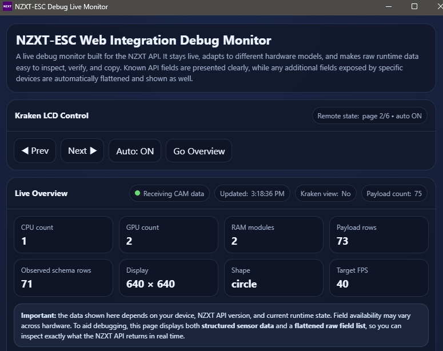Go to previous Kraken LCD page with Prev

point(35,150)
